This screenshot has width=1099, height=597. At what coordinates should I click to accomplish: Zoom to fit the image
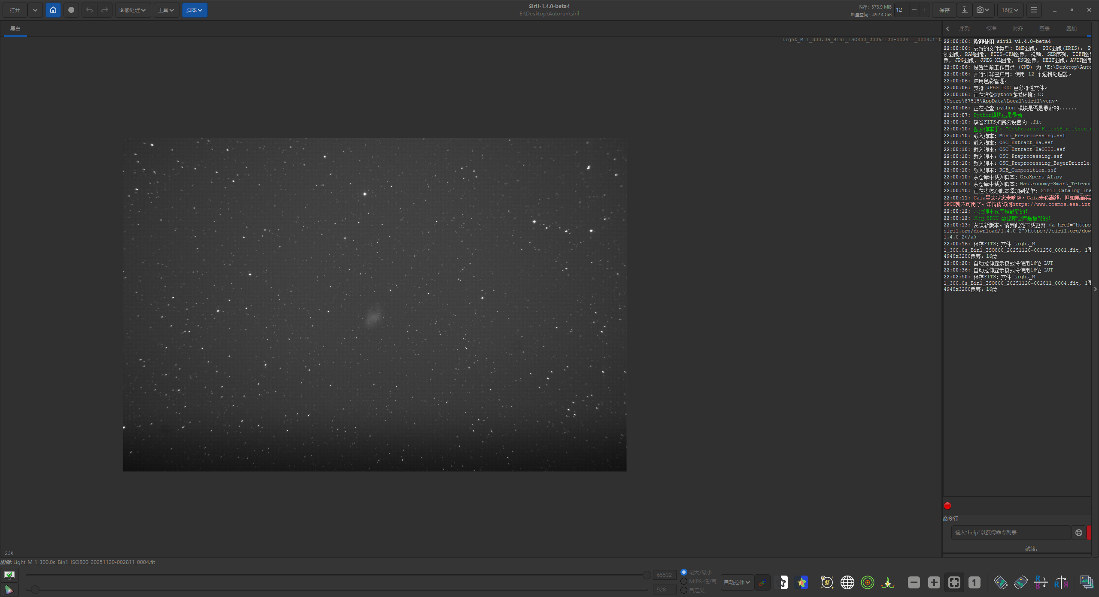click(954, 582)
